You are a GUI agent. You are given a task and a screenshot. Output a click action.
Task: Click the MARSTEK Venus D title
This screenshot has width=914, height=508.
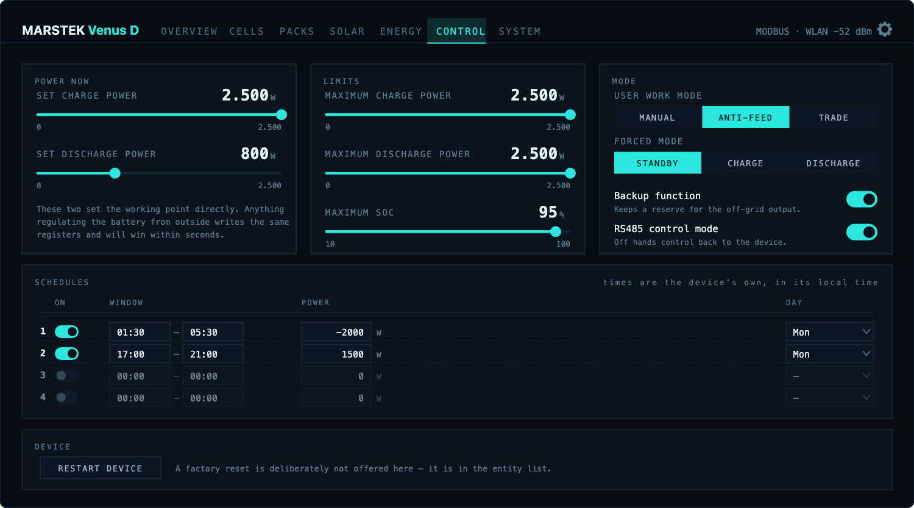click(80, 30)
